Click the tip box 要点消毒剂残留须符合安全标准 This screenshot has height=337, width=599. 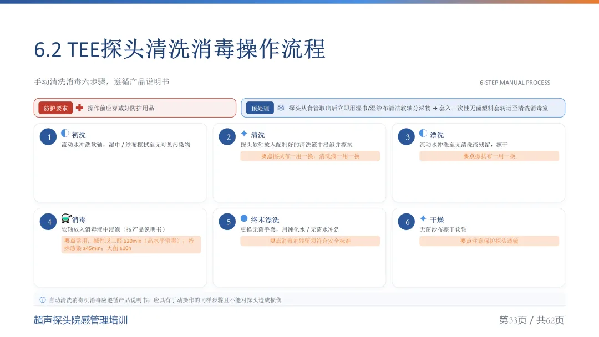pos(310,241)
